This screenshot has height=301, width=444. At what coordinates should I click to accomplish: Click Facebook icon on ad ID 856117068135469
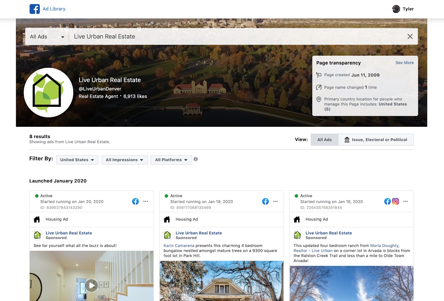pyautogui.click(x=265, y=202)
